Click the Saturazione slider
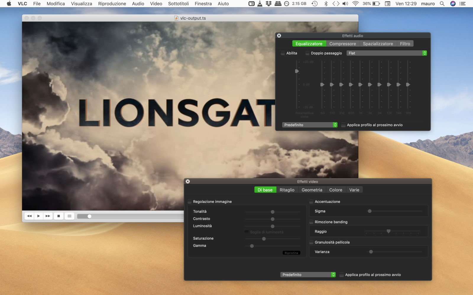This screenshot has width=473, height=295. (x=273, y=239)
